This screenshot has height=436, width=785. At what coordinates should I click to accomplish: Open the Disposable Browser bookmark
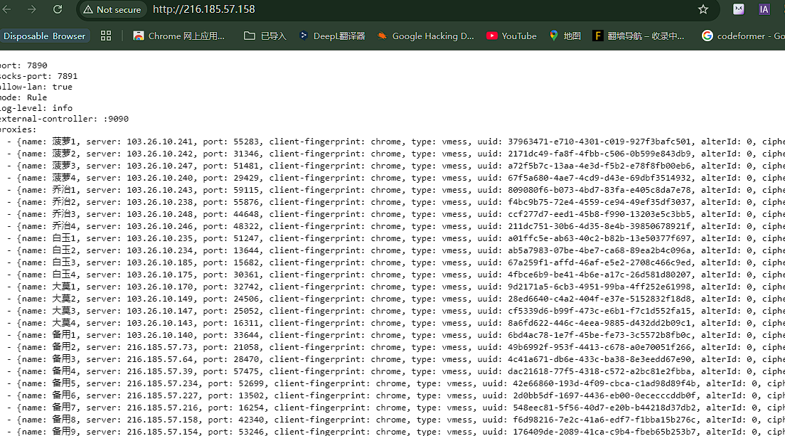(44, 36)
